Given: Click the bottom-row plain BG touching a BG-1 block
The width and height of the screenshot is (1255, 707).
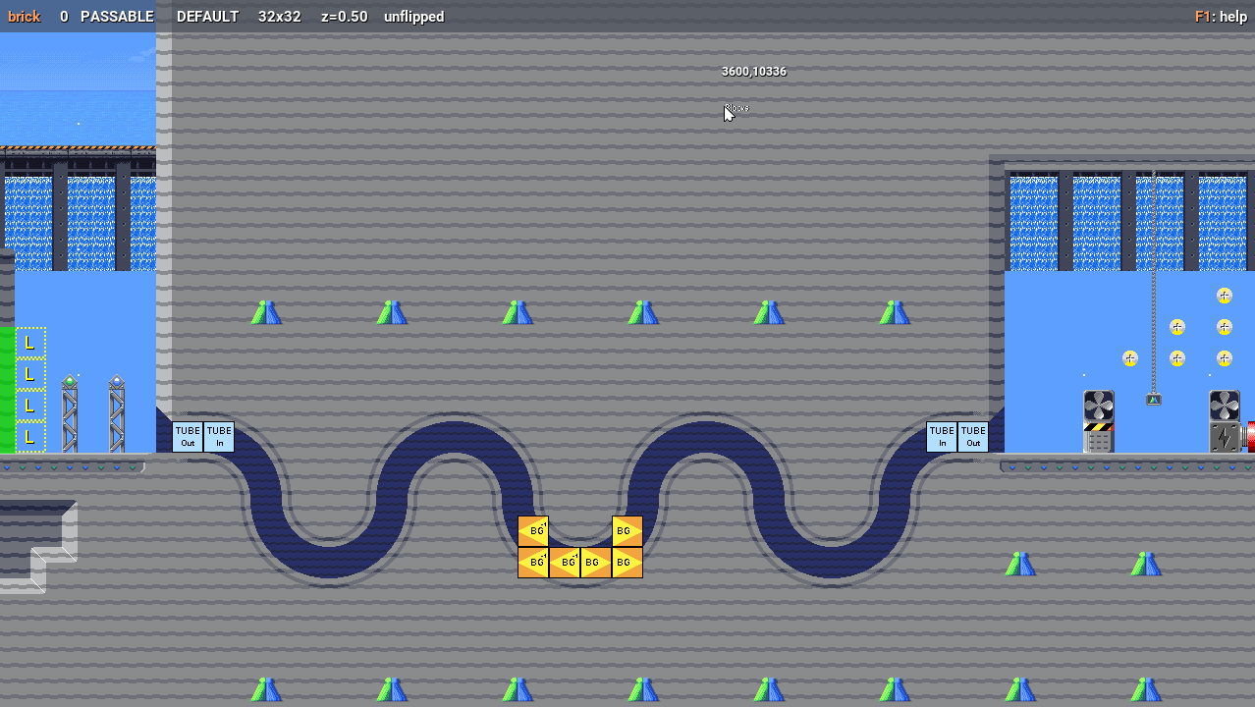Looking at the screenshot, I should (x=596, y=563).
